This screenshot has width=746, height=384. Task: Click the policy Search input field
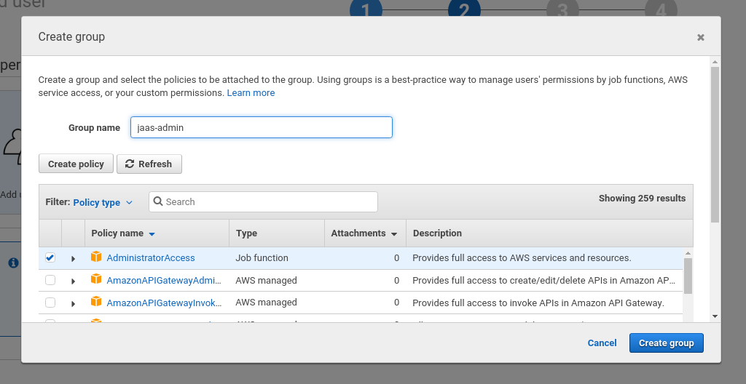tap(263, 202)
